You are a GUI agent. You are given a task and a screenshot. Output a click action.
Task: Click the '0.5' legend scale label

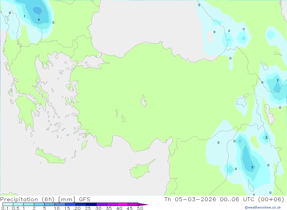click(16, 208)
